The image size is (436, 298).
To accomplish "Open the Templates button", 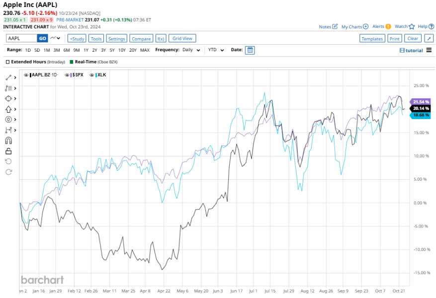I will pos(372,38).
